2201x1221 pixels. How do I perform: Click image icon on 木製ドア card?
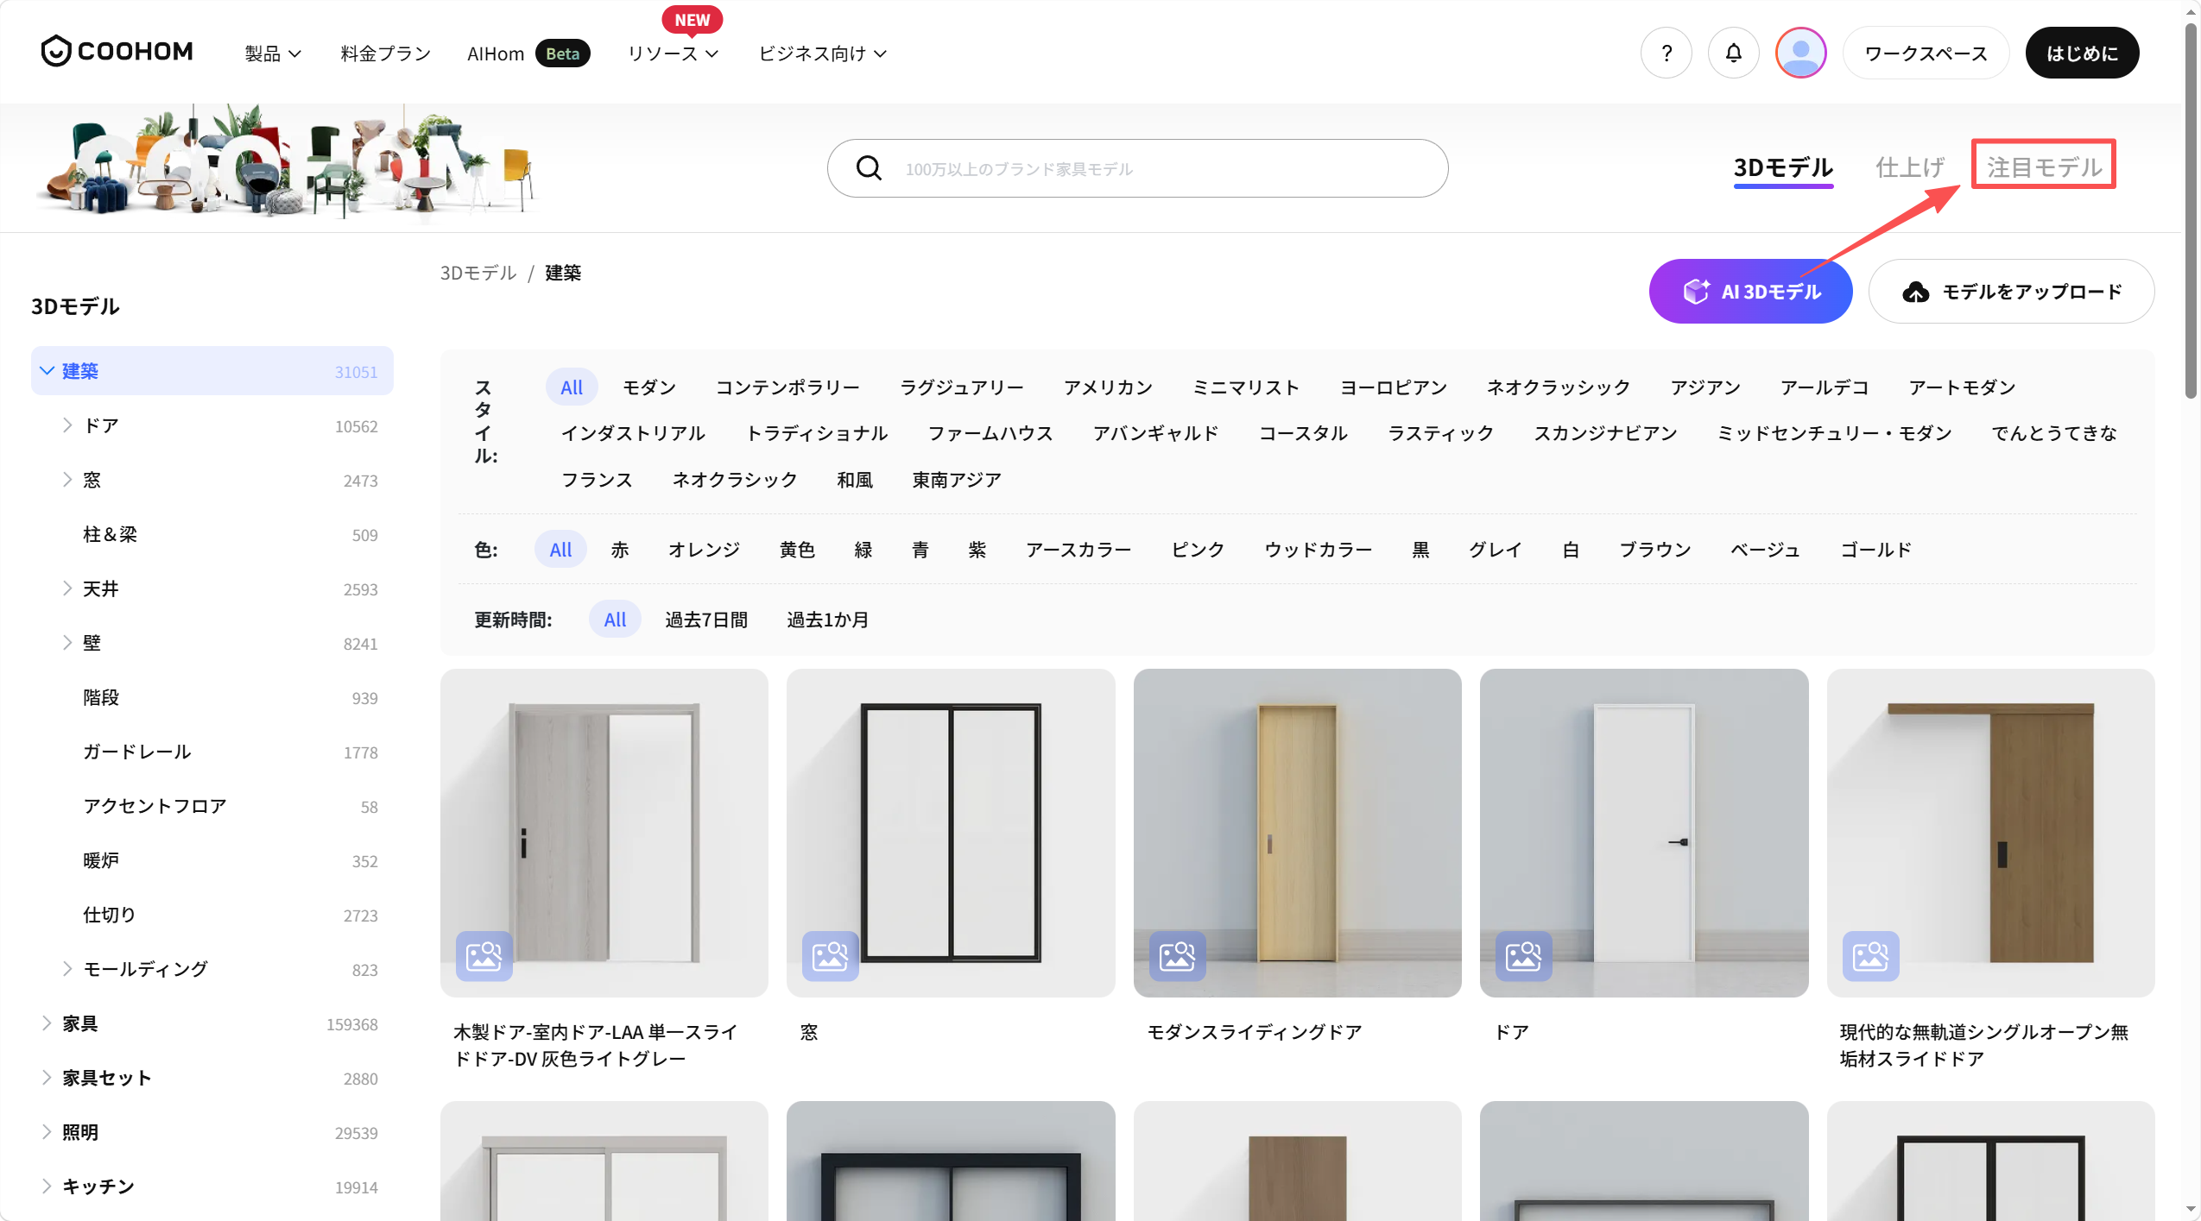(x=484, y=956)
